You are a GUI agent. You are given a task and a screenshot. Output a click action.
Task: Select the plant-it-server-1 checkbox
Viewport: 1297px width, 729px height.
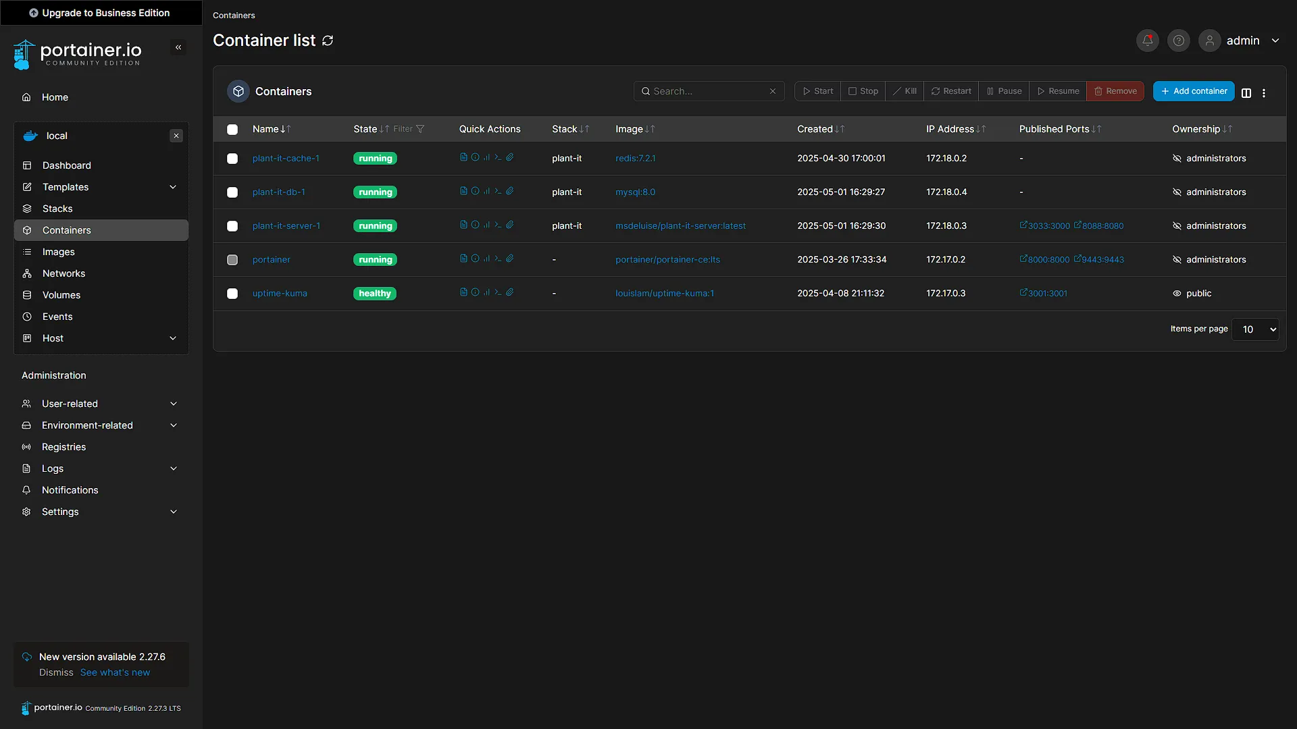[x=232, y=226]
